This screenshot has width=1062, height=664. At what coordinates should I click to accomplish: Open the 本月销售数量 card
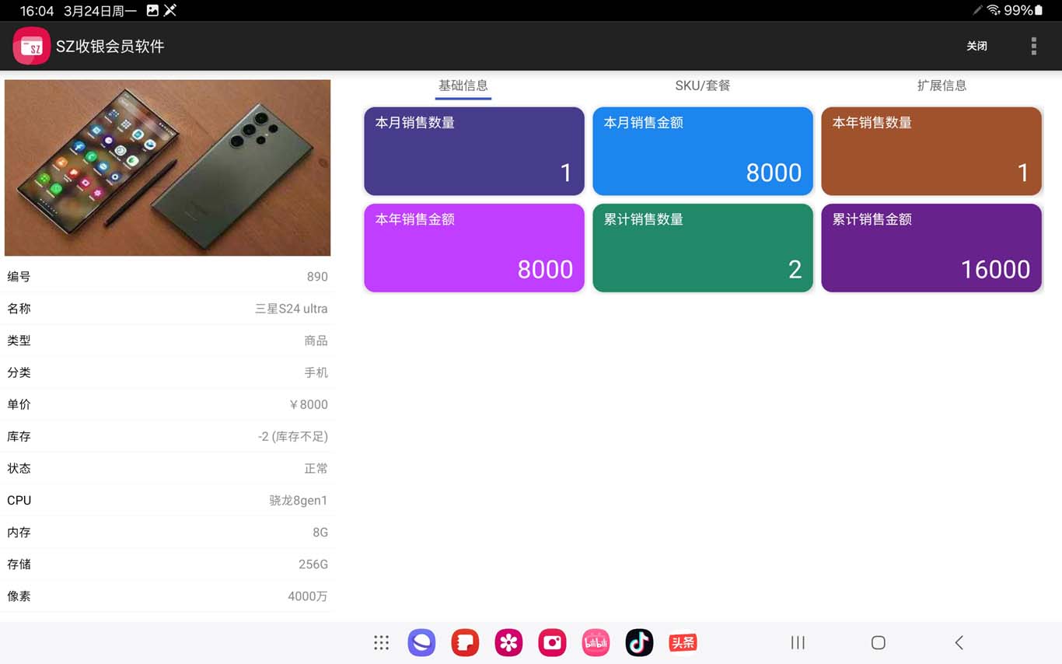coord(474,151)
